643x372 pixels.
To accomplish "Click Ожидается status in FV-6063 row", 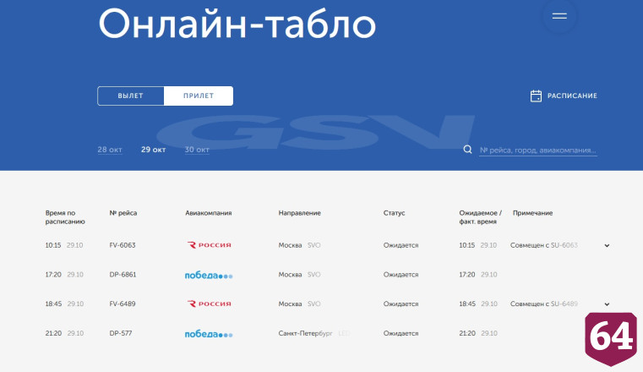I will (x=401, y=245).
